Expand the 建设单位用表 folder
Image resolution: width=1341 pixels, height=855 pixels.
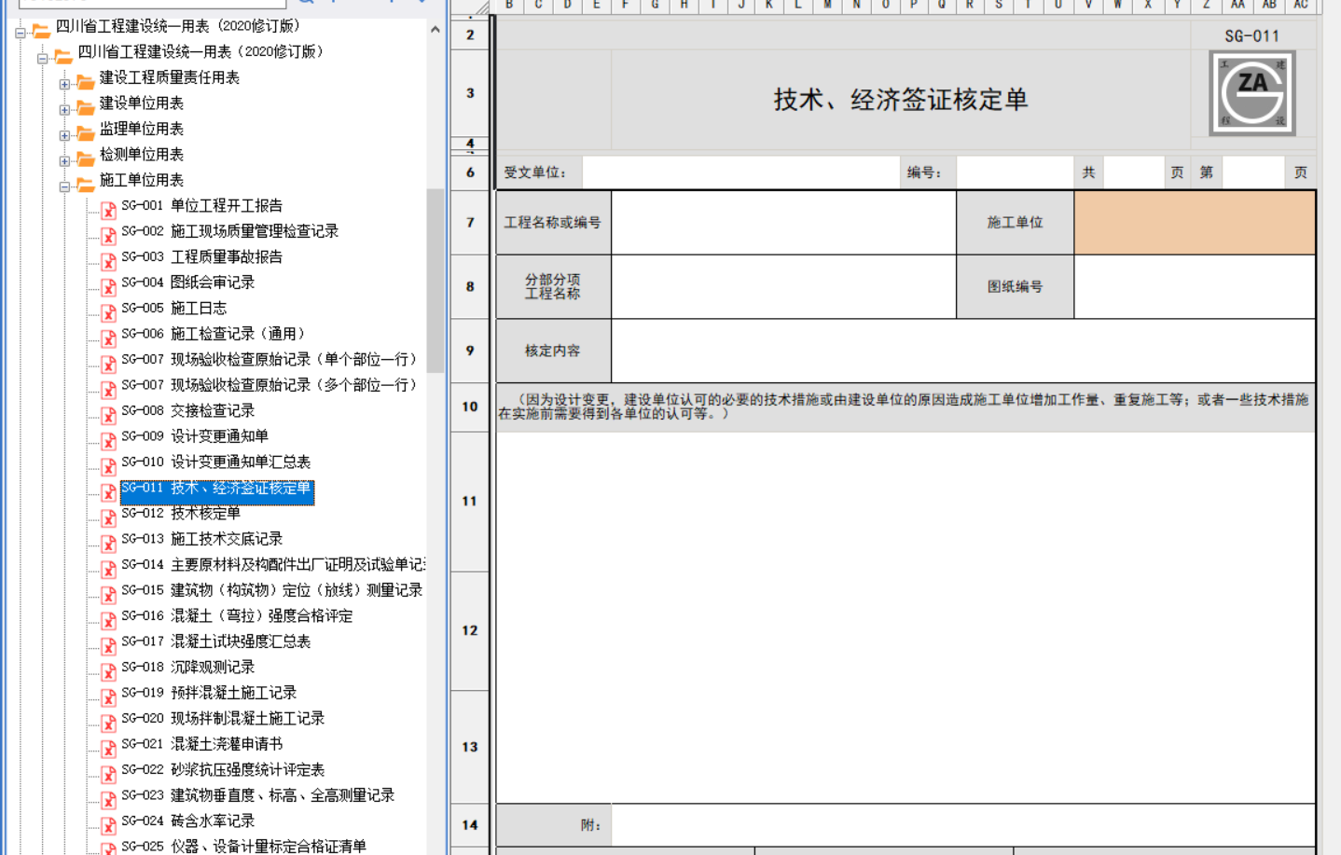pyautogui.click(x=64, y=109)
